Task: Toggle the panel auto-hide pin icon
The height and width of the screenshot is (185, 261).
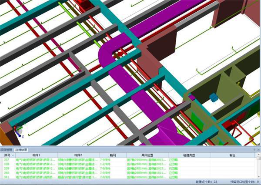Action: click(x=254, y=150)
